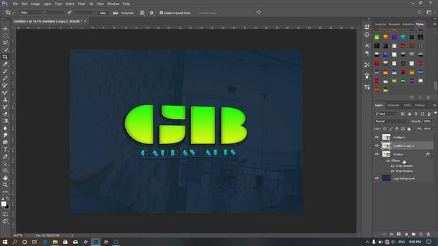Click the foreground color swatch

(3, 204)
